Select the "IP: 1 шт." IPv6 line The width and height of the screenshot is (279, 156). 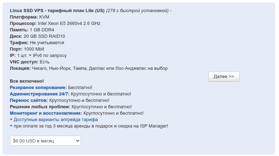38,55
